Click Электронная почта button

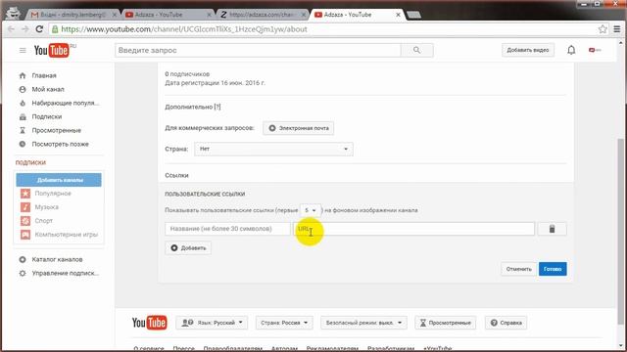click(298, 128)
